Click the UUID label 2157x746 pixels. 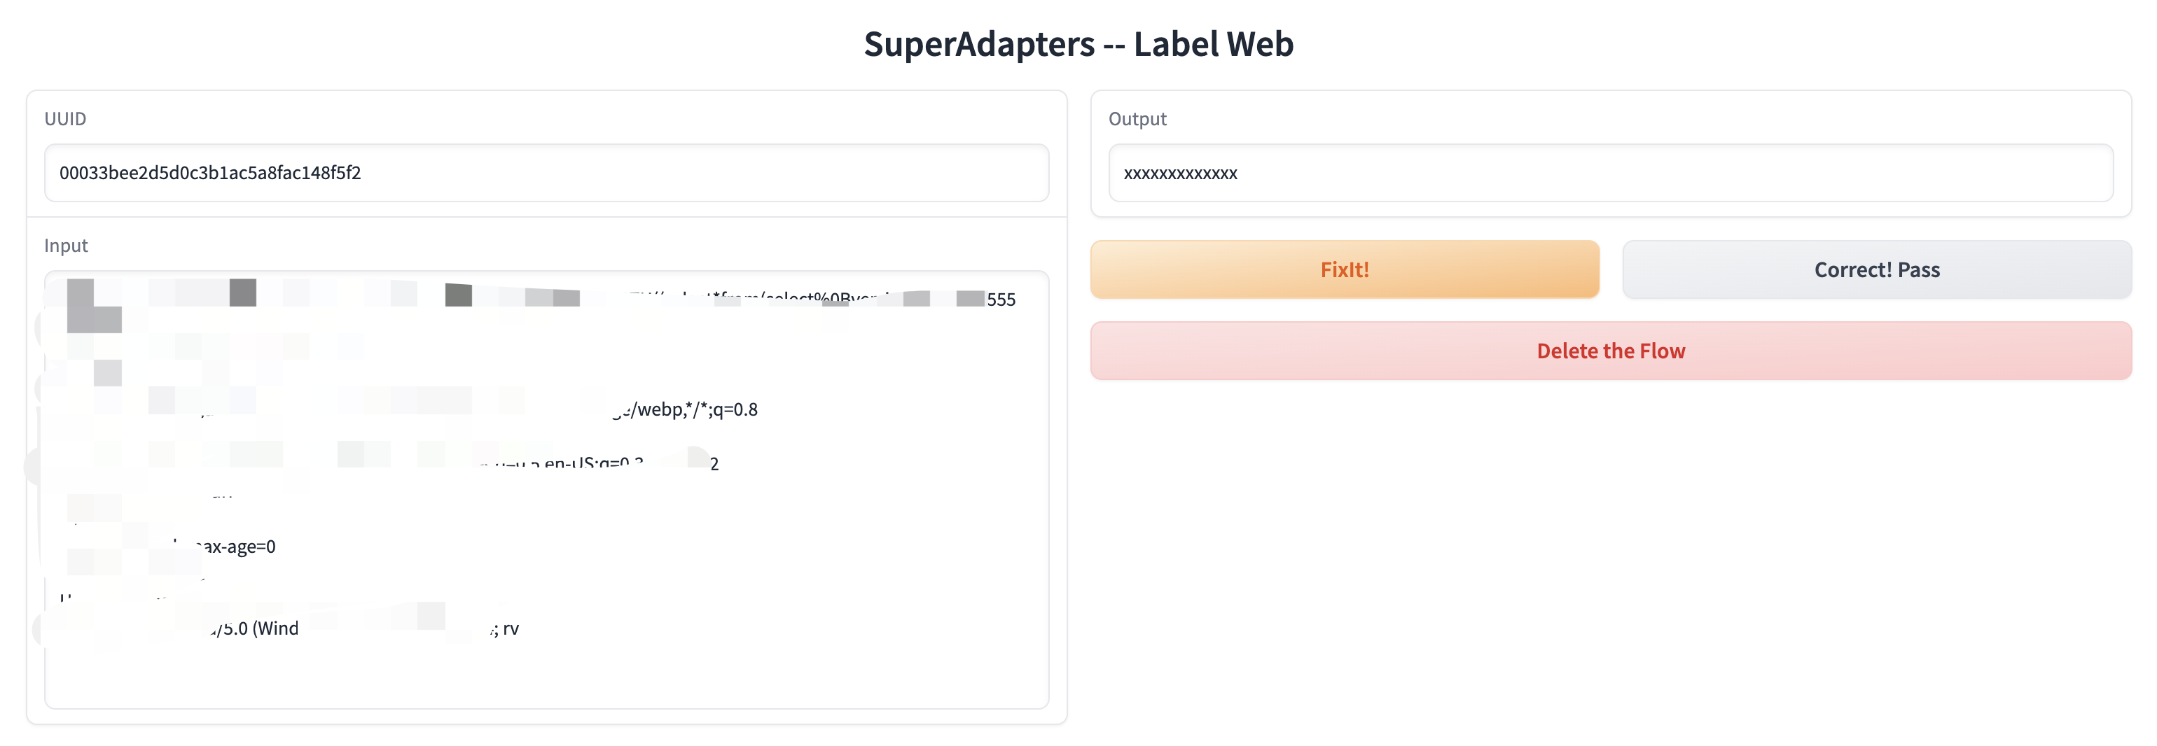click(65, 119)
